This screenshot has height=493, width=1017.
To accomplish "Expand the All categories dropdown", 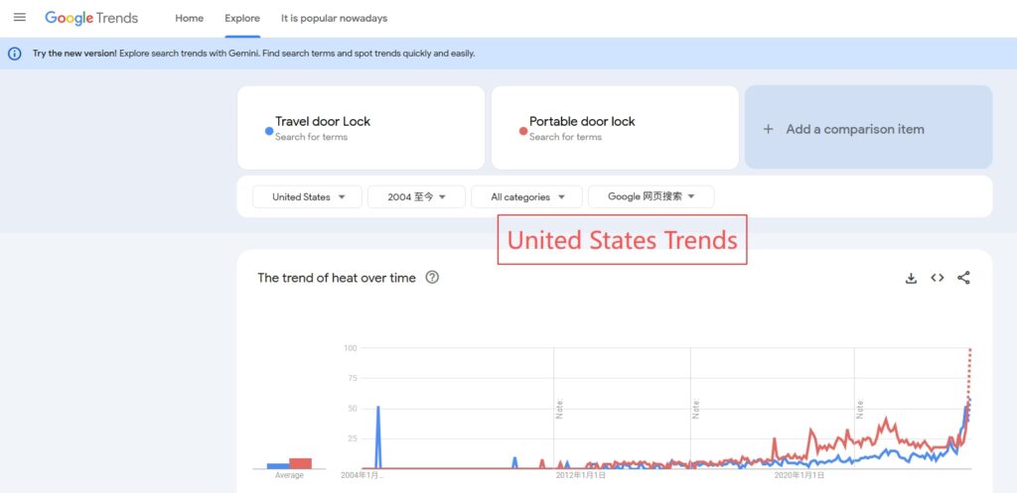I will click(527, 196).
